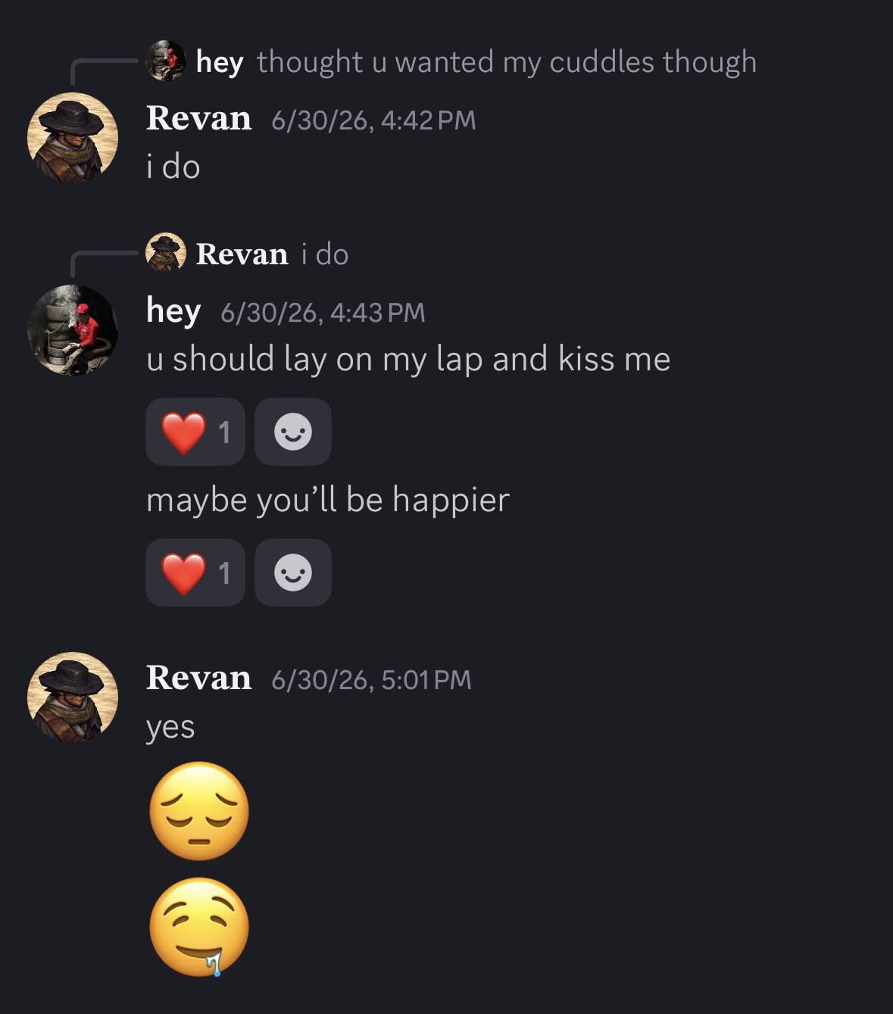Jump to replied message 'thought u wanted my cuddles though'
This screenshot has width=893, height=1014.
(507, 62)
